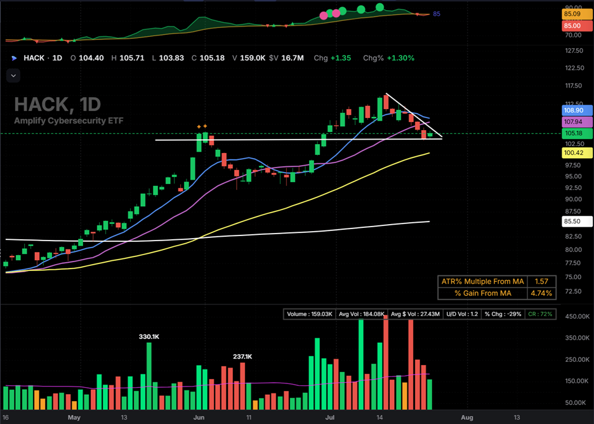594x424 pixels.
Task: Click the 4.74% gain value
Action: [x=541, y=293]
